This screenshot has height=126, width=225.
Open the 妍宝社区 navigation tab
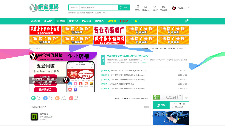point(61,21)
